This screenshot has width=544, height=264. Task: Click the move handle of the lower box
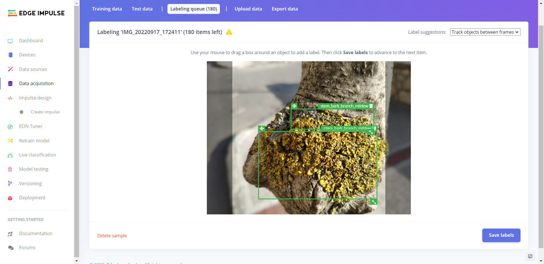(x=262, y=128)
